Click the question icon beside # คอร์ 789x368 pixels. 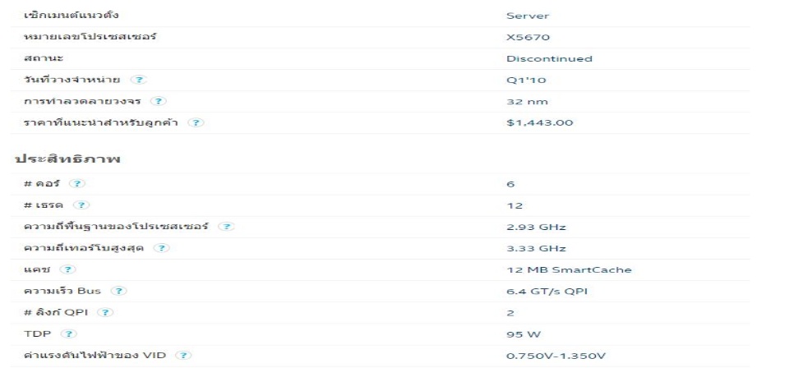[x=77, y=183]
